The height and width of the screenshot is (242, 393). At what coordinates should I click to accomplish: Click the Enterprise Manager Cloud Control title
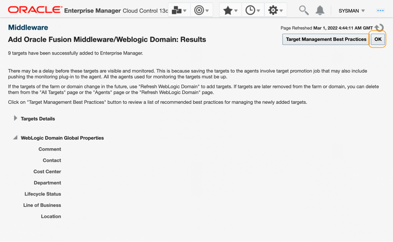pyautogui.click(x=116, y=11)
